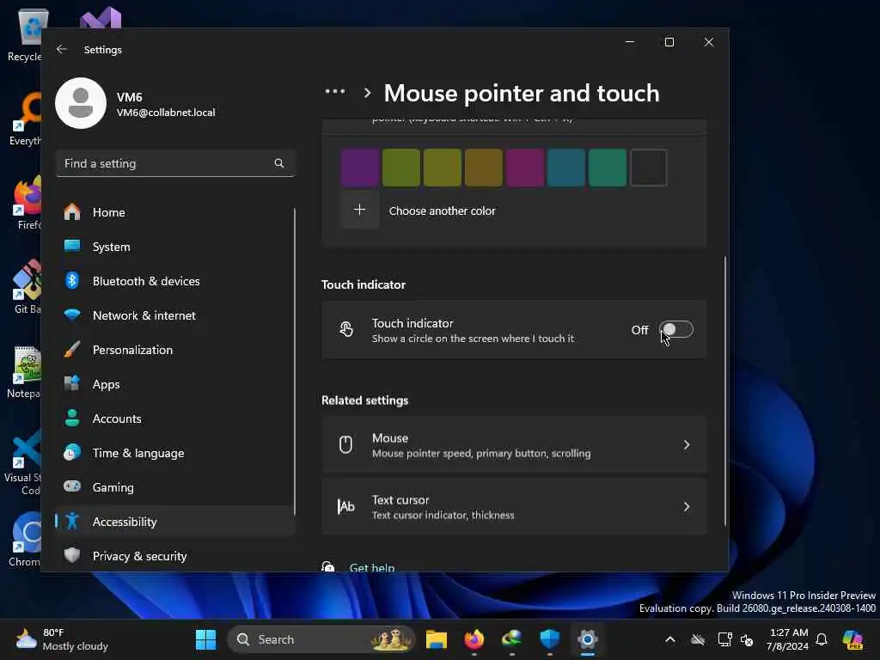Click the search magnifier in Find a setting

coord(279,163)
